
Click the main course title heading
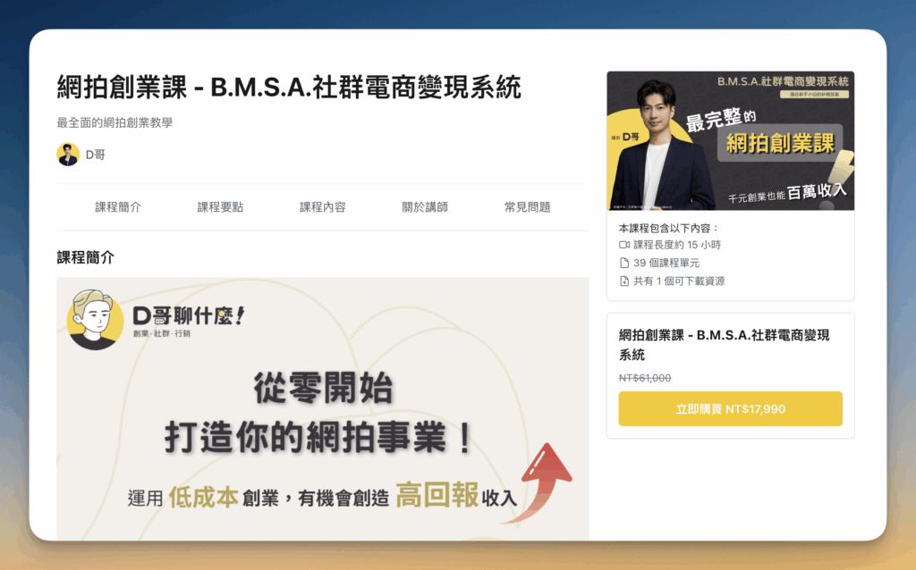tap(289, 88)
